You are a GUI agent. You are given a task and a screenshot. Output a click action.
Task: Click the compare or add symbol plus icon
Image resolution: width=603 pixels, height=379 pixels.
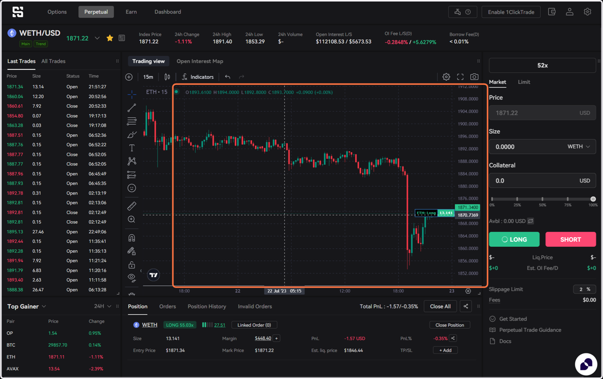[x=129, y=77]
